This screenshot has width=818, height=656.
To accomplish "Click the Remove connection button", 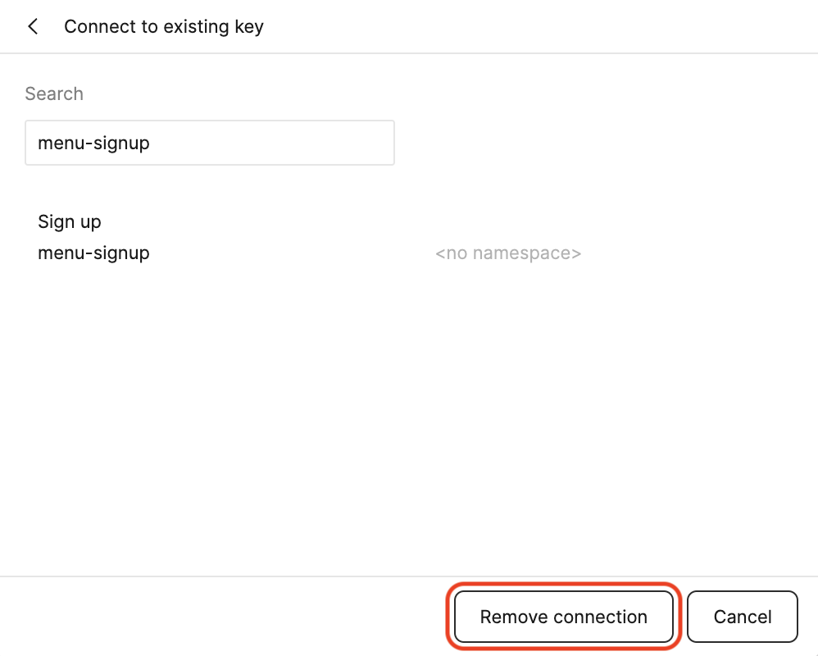I will coord(563,617).
